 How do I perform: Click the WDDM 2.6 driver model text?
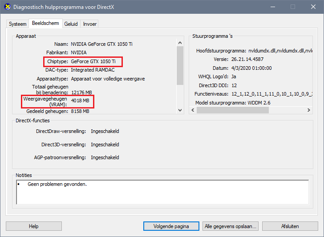point(259,103)
